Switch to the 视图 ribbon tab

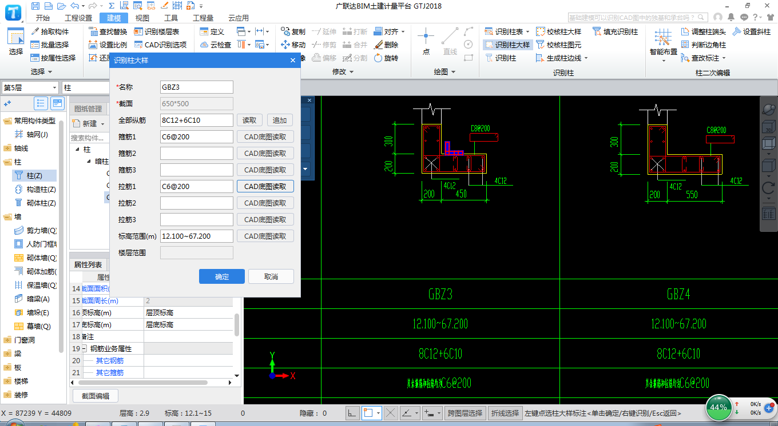pyautogui.click(x=142, y=18)
